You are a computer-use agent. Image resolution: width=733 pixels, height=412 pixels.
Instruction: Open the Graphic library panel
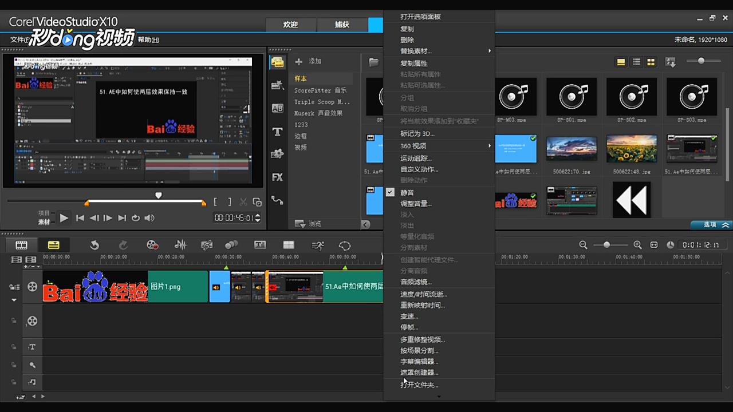point(277,154)
